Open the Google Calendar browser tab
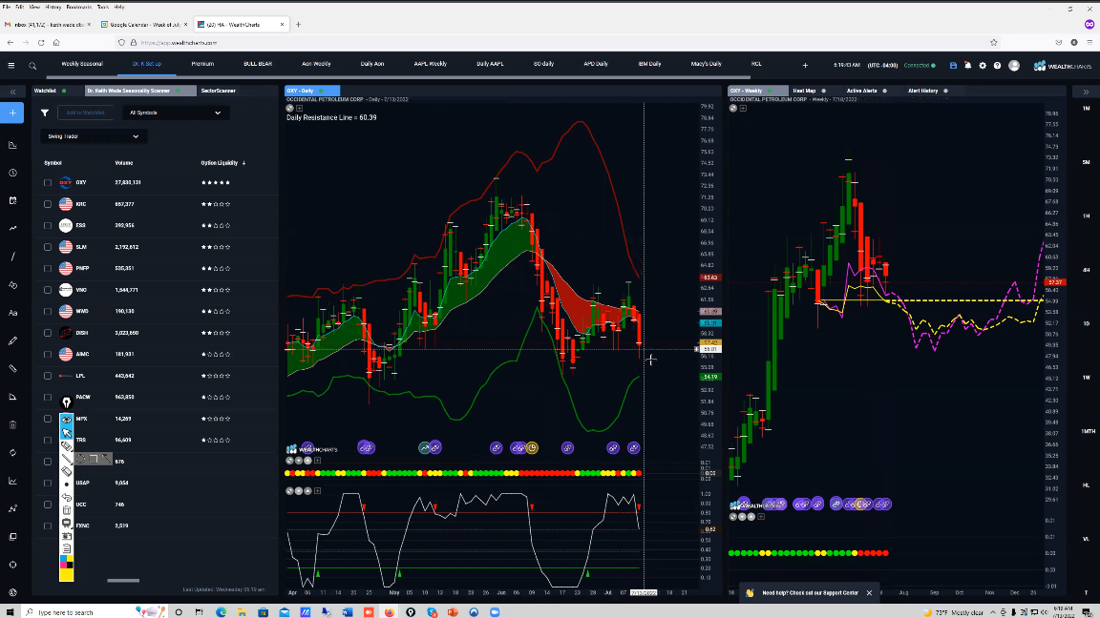This screenshot has width=1100, height=618. [x=144, y=25]
